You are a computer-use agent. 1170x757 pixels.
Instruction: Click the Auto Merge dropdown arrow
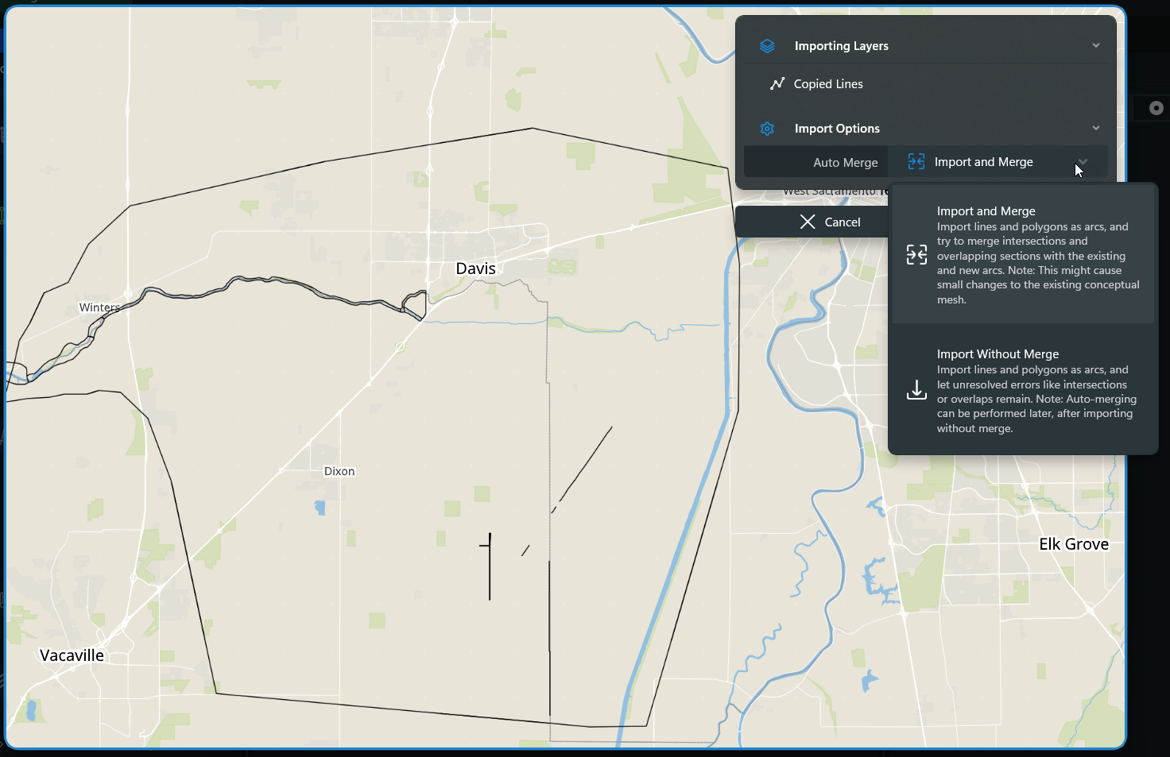(1083, 162)
